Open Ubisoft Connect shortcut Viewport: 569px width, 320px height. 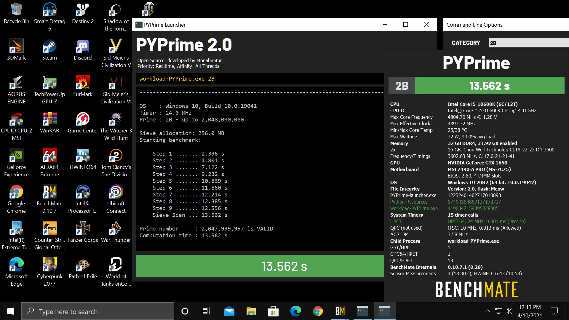point(116,199)
